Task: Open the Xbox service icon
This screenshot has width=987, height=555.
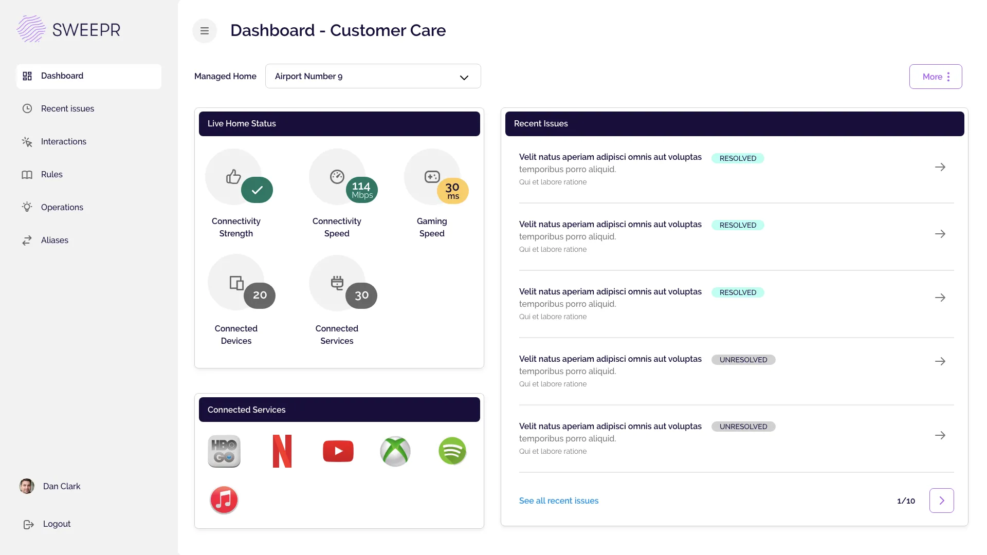Action: [x=395, y=451]
